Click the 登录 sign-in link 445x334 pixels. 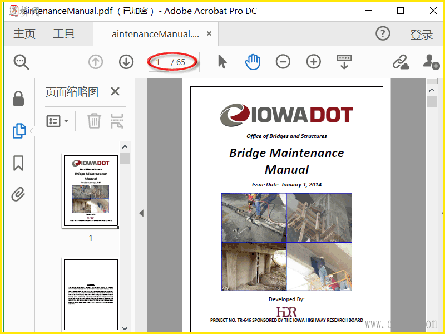tap(422, 35)
